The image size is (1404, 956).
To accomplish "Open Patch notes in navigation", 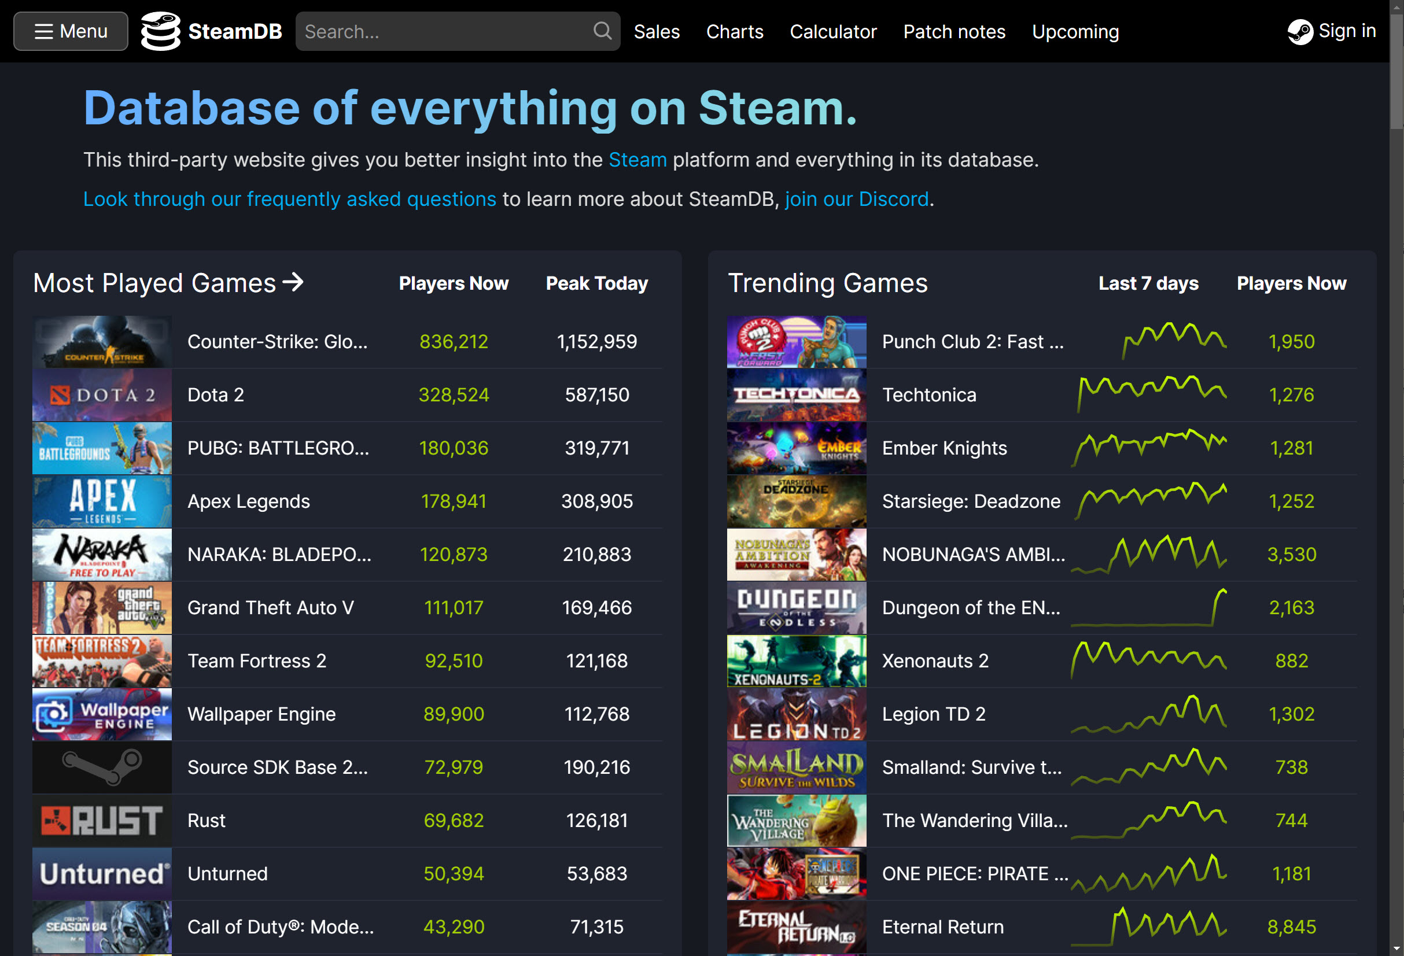I will tap(953, 31).
